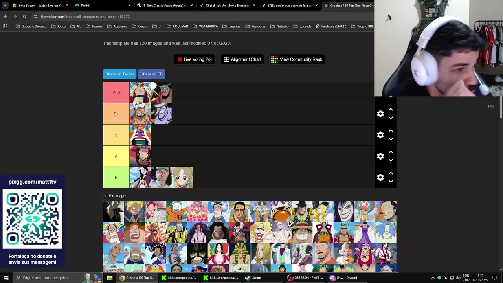Open the Nutrição bookmark folder
The width and height of the screenshot is (503, 283).
coord(279,26)
